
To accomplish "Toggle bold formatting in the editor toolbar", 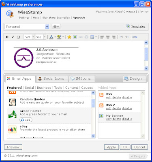I will point(7,37).
